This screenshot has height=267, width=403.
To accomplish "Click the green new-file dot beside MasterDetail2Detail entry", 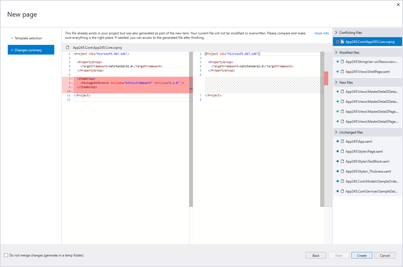I will click(x=337, y=91).
